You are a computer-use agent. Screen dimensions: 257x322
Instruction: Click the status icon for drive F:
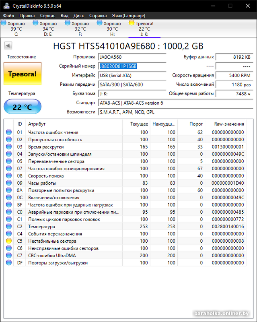pos(68,23)
